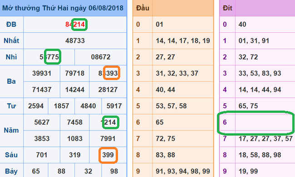295x177 pixels.
Task: Select the Sáu prize number 319
Action: point(75,155)
